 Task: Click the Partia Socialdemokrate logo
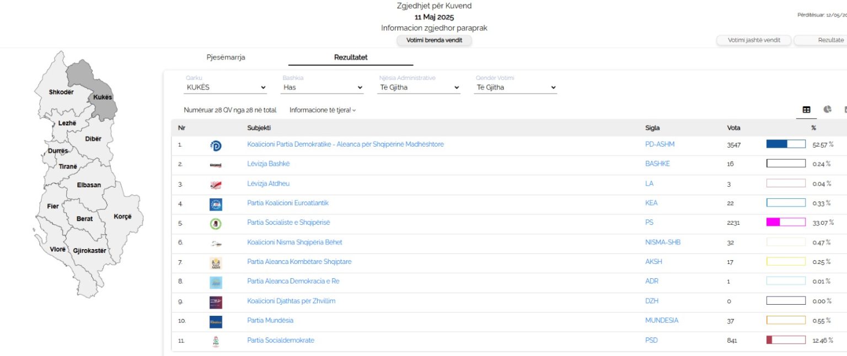[216, 341]
